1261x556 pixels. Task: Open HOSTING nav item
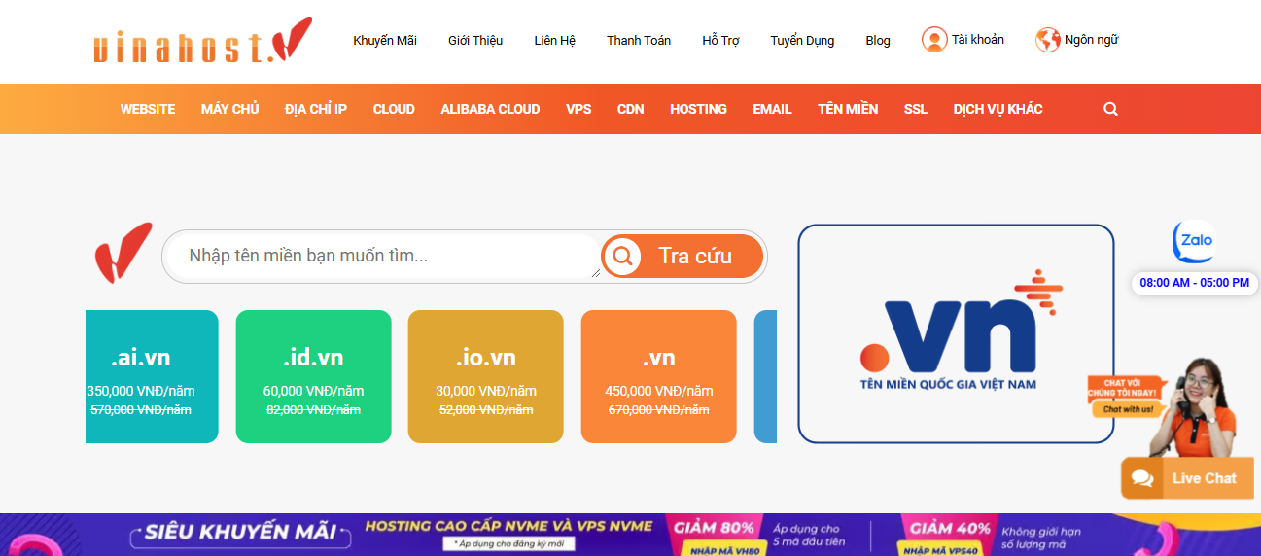[698, 109]
